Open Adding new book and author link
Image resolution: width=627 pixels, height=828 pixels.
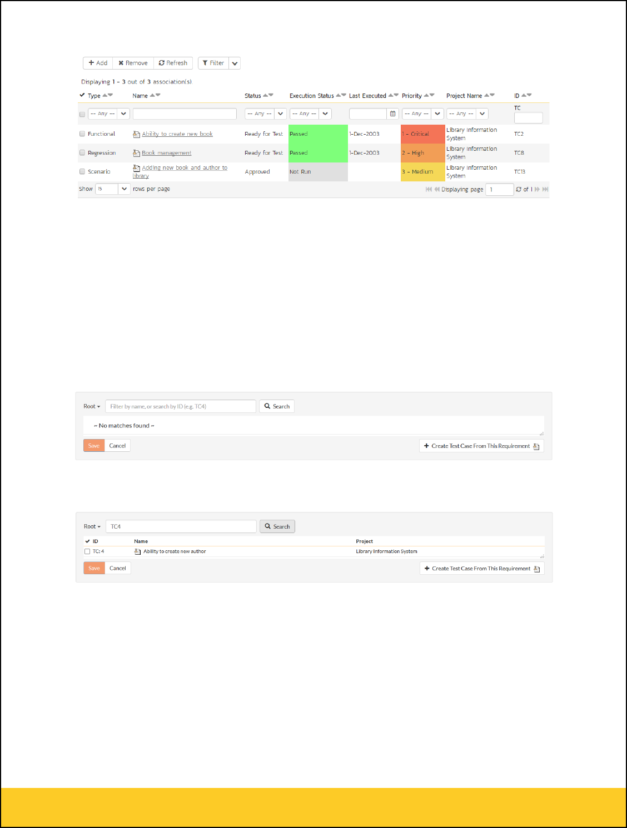pos(180,171)
